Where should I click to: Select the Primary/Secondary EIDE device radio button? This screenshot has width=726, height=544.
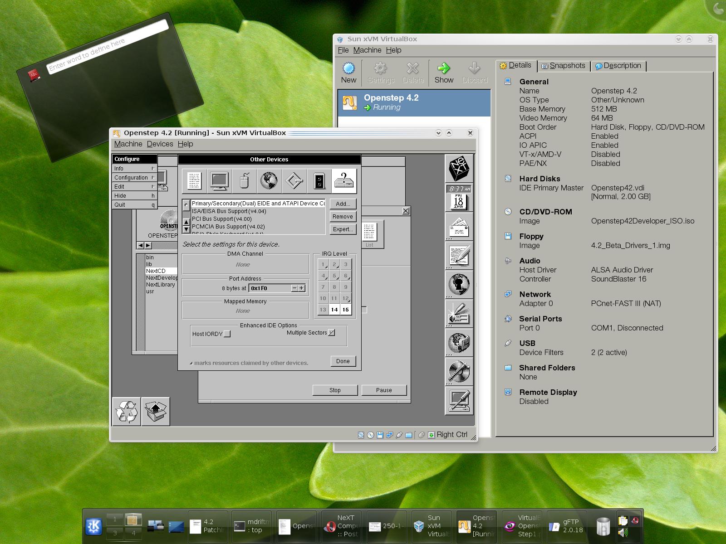pos(186,204)
